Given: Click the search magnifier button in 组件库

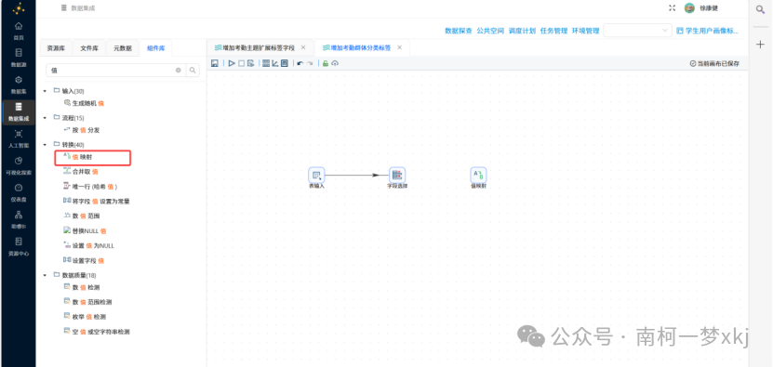Looking at the screenshot, I should [193, 71].
